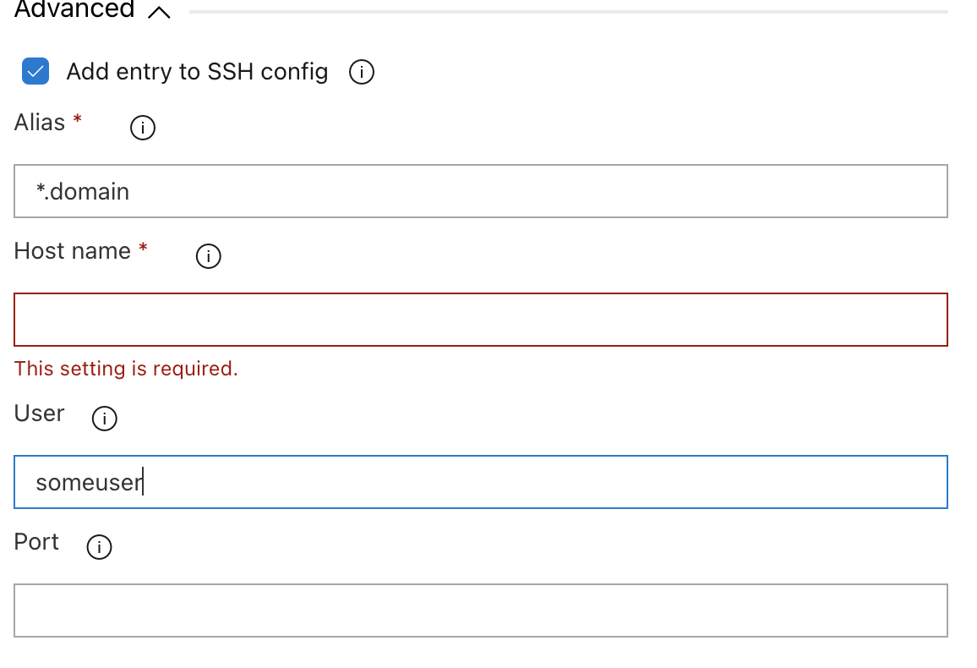977x668 pixels.
Task: Click inside the empty Port field
Action: [x=481, y=611]
